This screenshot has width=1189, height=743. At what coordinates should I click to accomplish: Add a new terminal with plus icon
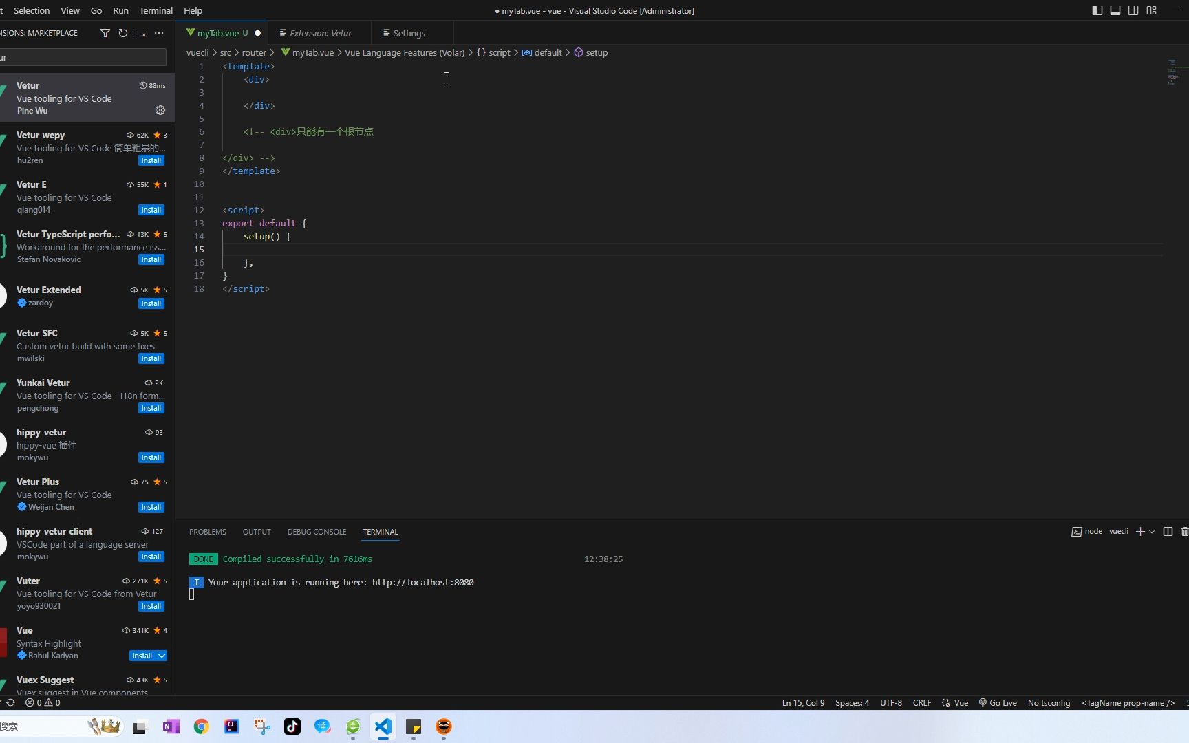(x=1140, y=531)
